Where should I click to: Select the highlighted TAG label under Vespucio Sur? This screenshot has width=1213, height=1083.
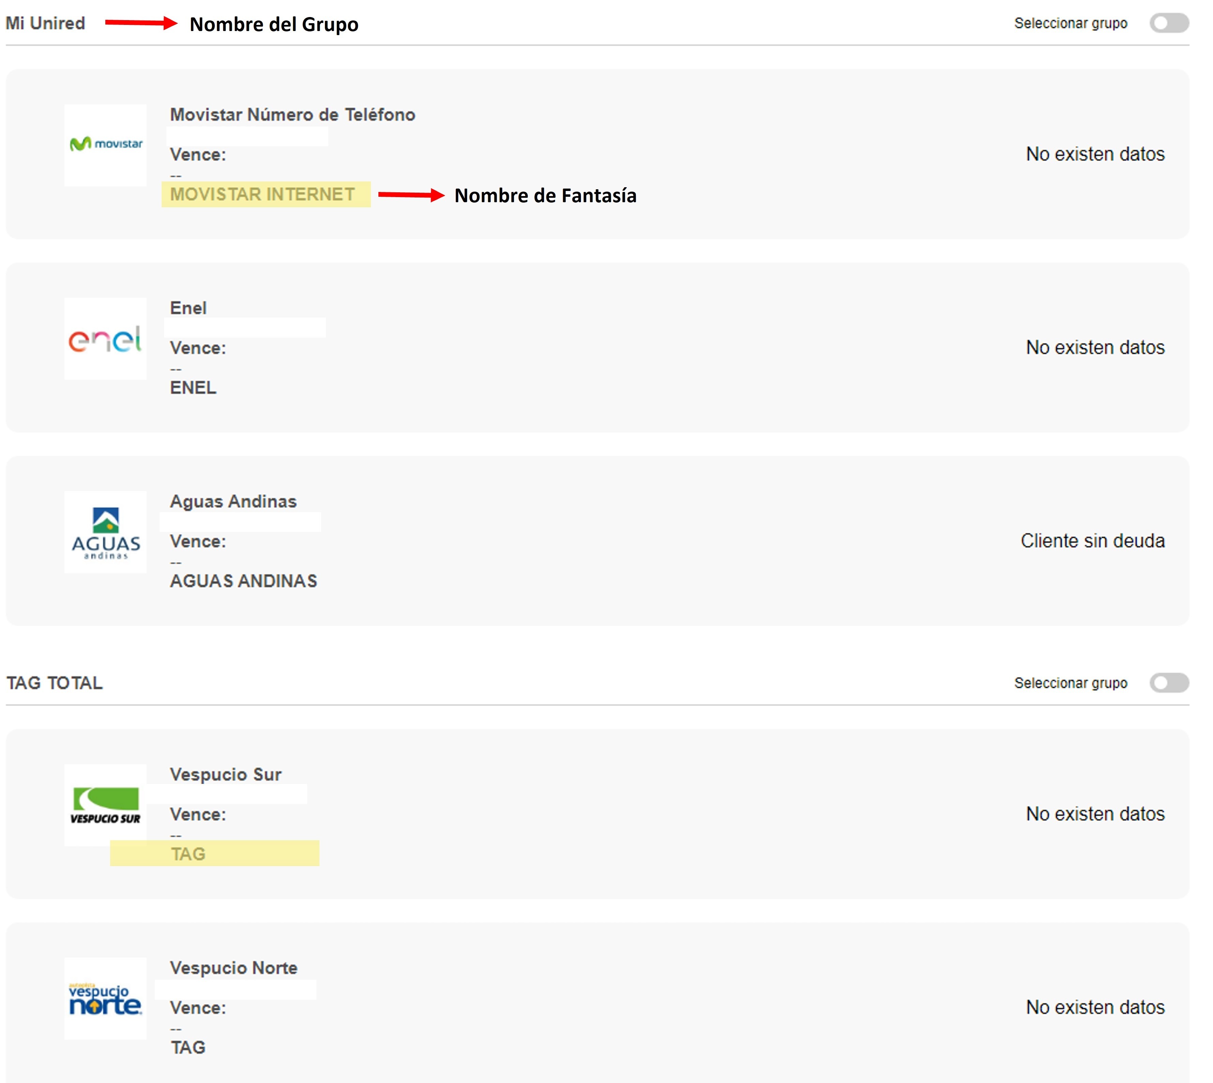[188, 854]
